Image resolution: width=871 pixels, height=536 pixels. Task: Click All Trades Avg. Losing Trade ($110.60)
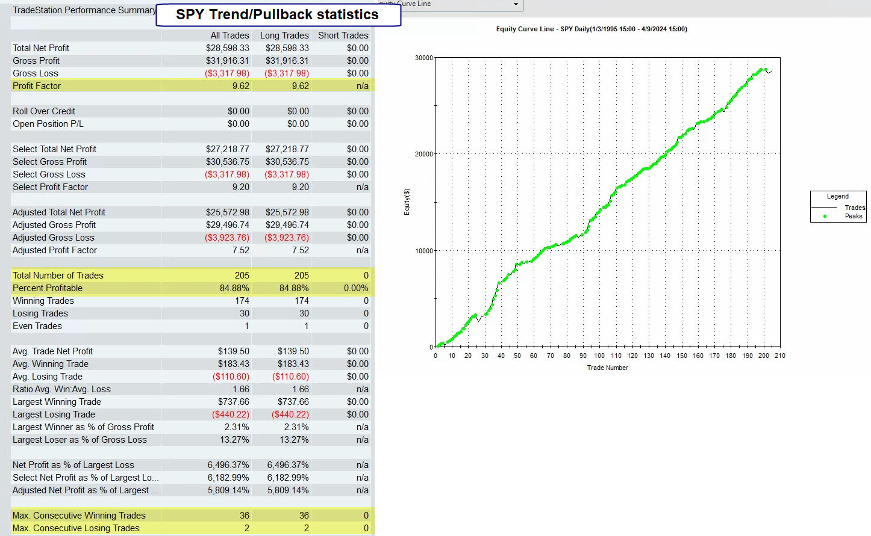[231, 377]
